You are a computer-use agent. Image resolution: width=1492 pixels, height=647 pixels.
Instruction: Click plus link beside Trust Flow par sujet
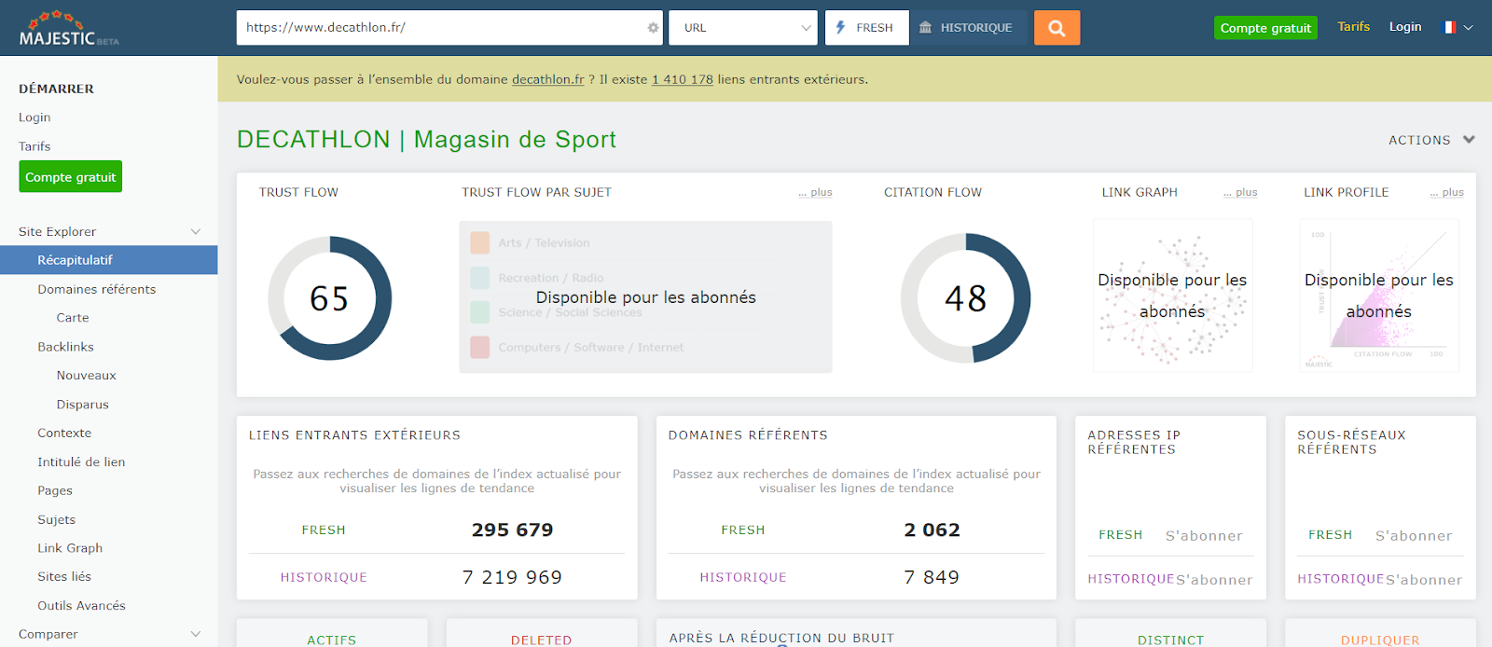pyautogui.click(x=816, y=193)
